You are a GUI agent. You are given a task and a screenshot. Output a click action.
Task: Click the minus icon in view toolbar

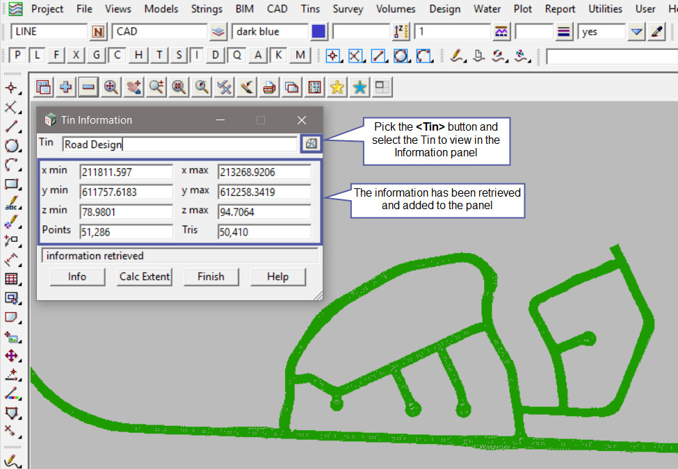pyautogui.click(x=88, y=87)
